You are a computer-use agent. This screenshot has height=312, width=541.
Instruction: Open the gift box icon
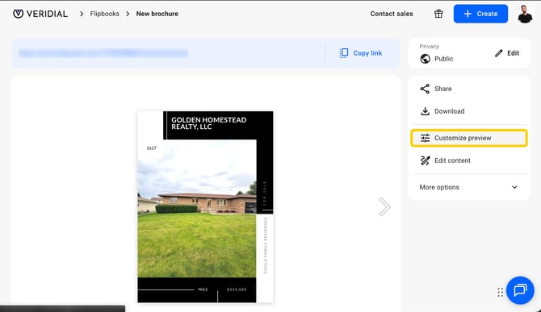pyautogui.click(x=438, y=14)
